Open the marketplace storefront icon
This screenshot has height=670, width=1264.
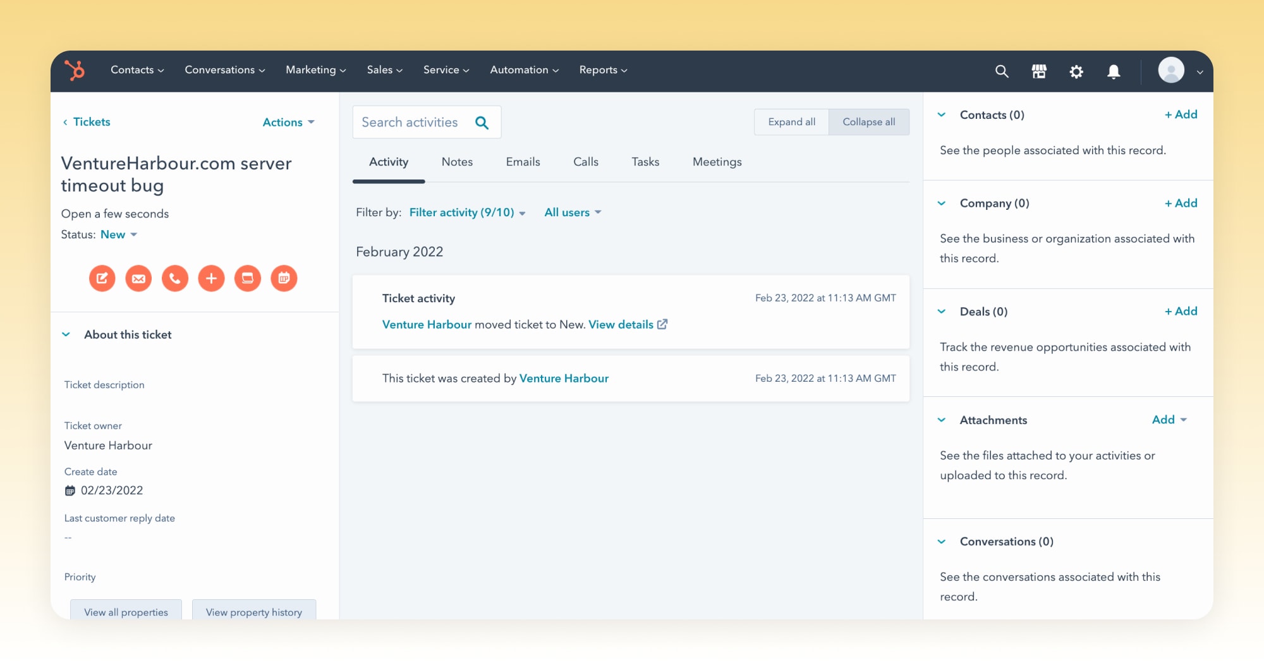coord(1039,71)
